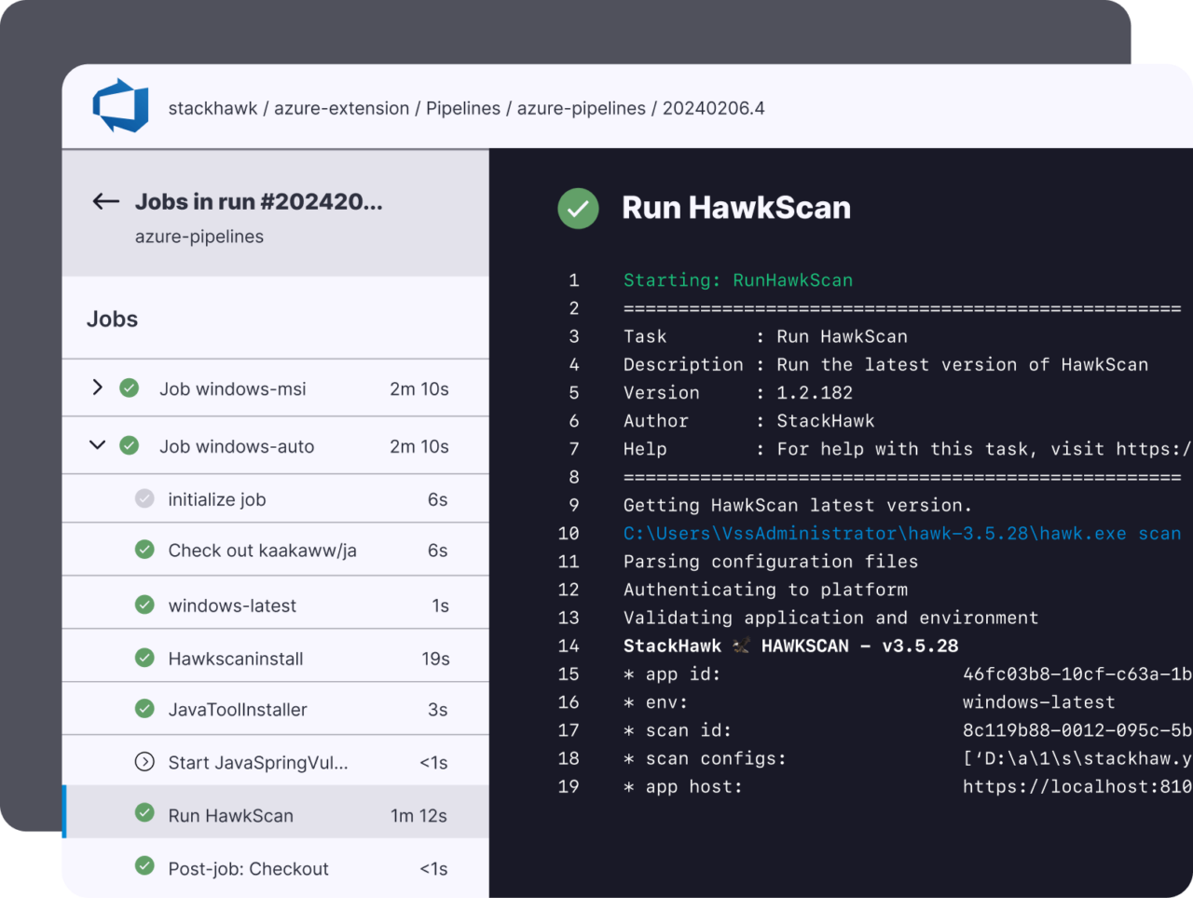Open the stackhawk breadcrumb link

[213, 108]
